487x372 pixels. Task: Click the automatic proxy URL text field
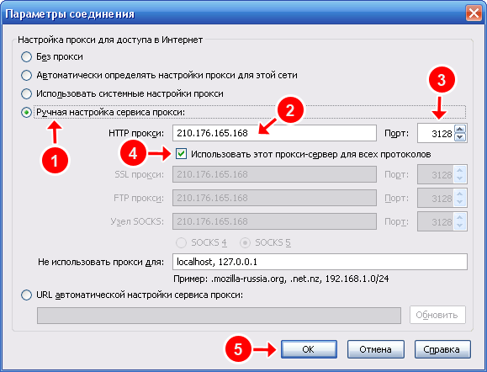pos(219,316)
